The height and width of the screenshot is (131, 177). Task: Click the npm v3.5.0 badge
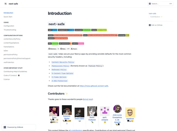tap(52, 30)
